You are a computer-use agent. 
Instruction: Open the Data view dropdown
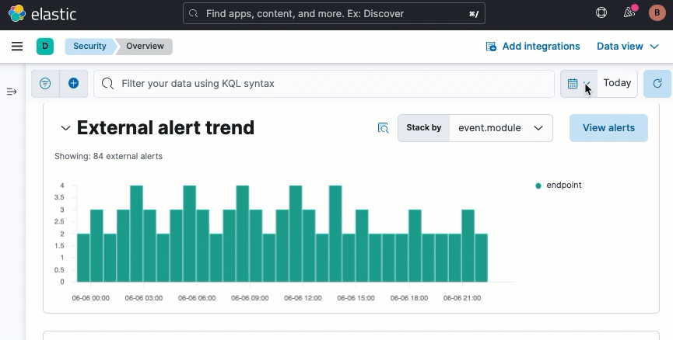pyautogui.click(x=627, y=47)
